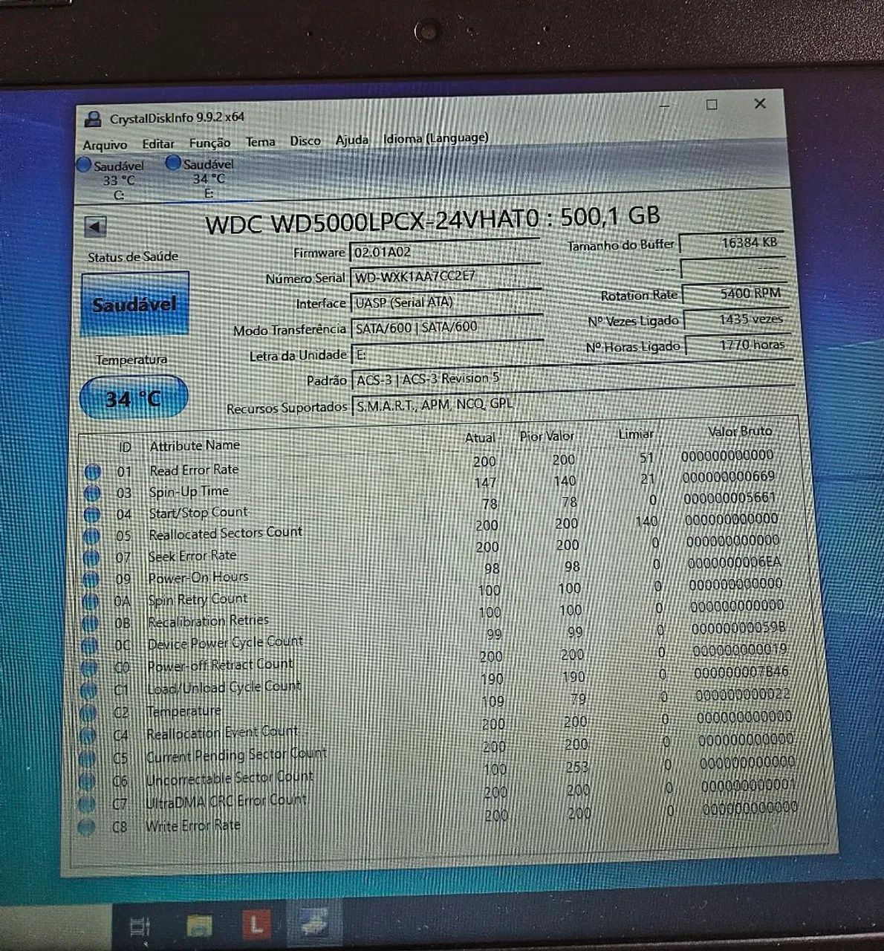Click the Attribute Name column header
This screenshot has width=884, height=951.
coord(195,446)
